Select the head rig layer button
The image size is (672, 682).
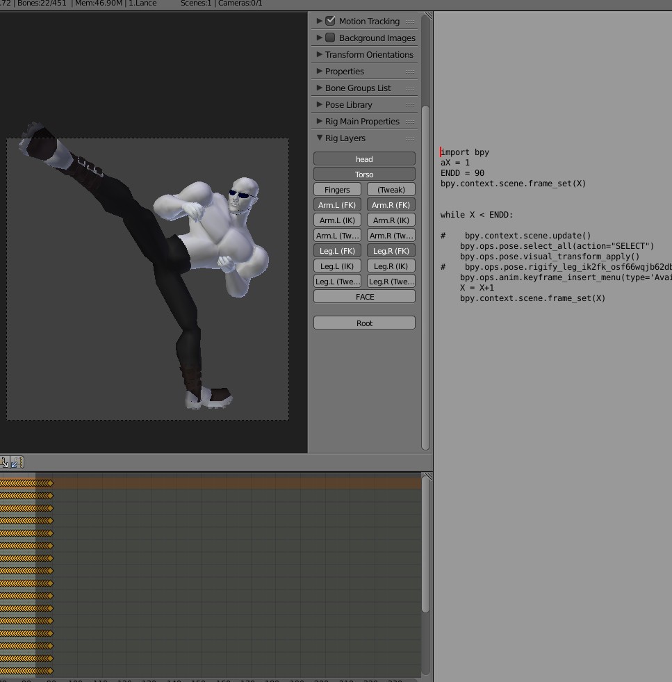click(x=364, y=159)
